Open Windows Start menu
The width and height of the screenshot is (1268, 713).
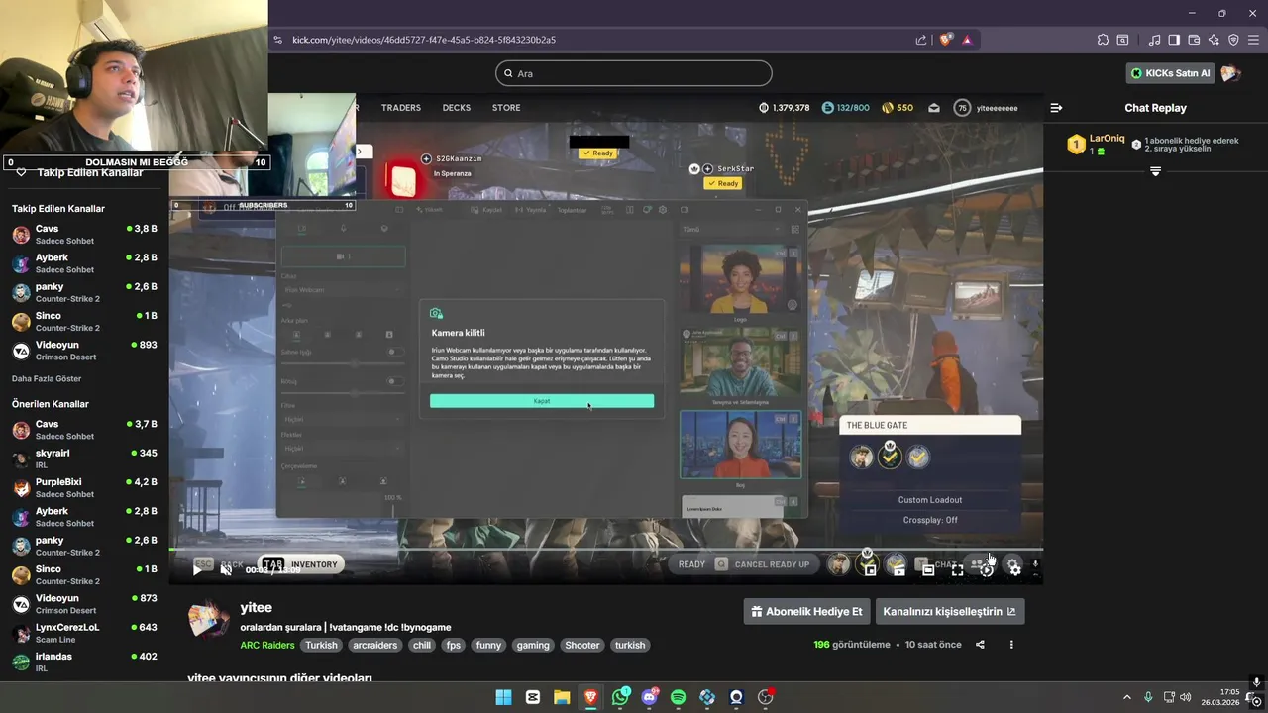click(503, 697)
